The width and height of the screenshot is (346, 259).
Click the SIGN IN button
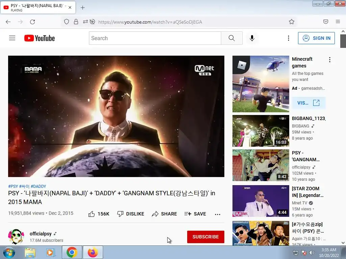coord(316,38)
